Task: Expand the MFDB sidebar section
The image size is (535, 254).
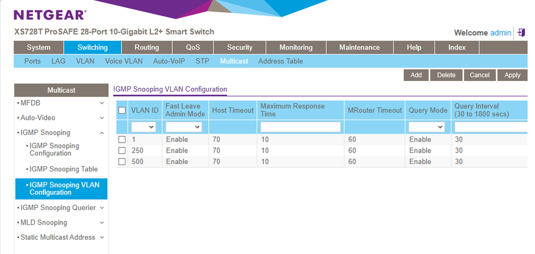Action: [102, 103]
